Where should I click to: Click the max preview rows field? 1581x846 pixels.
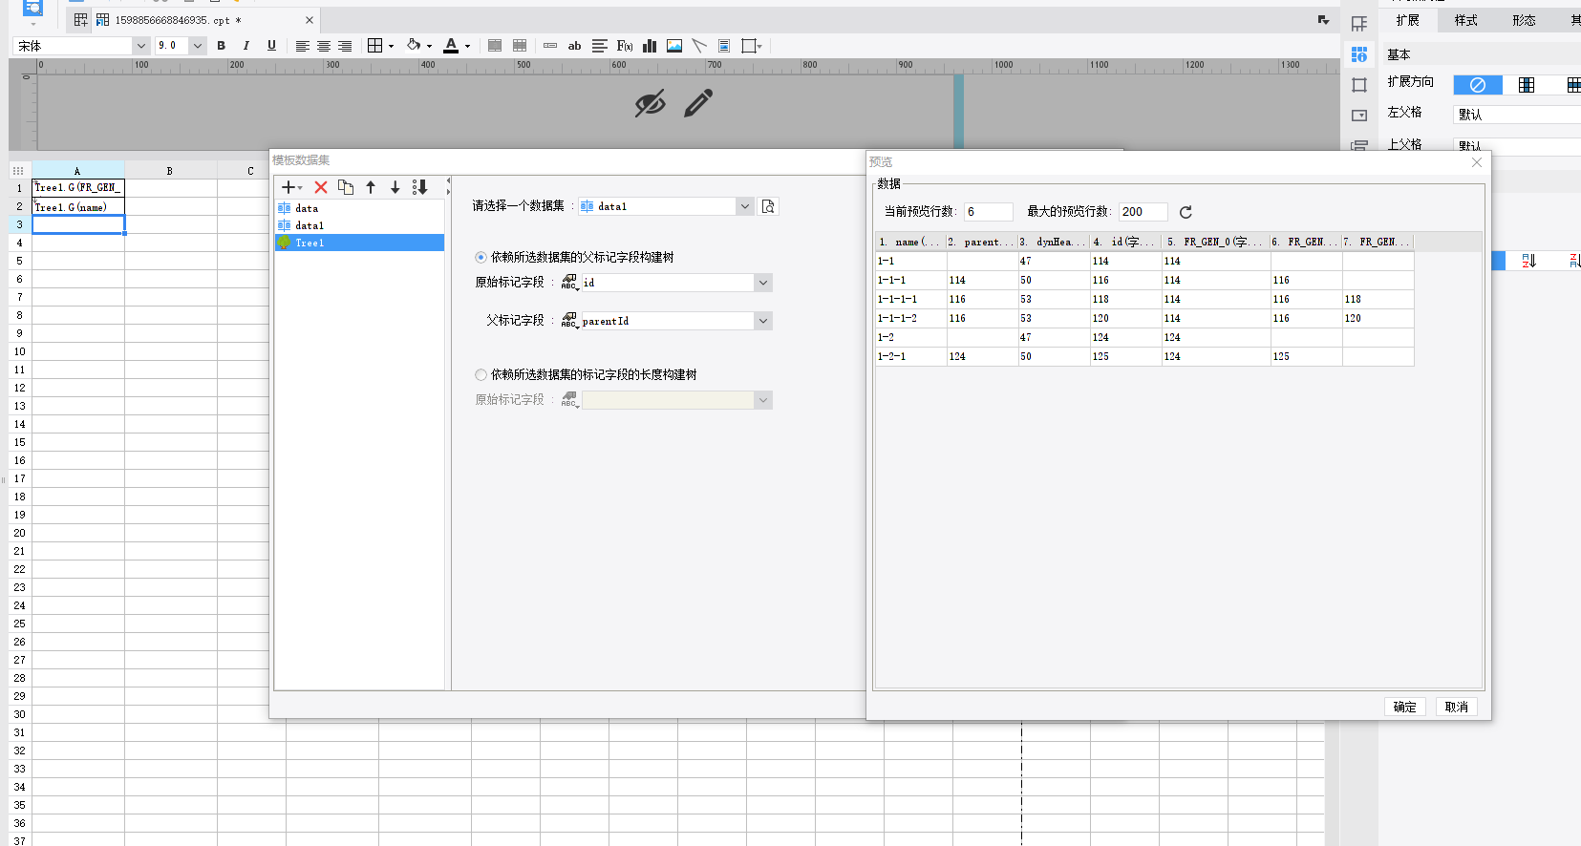(x=1143, y=212)
